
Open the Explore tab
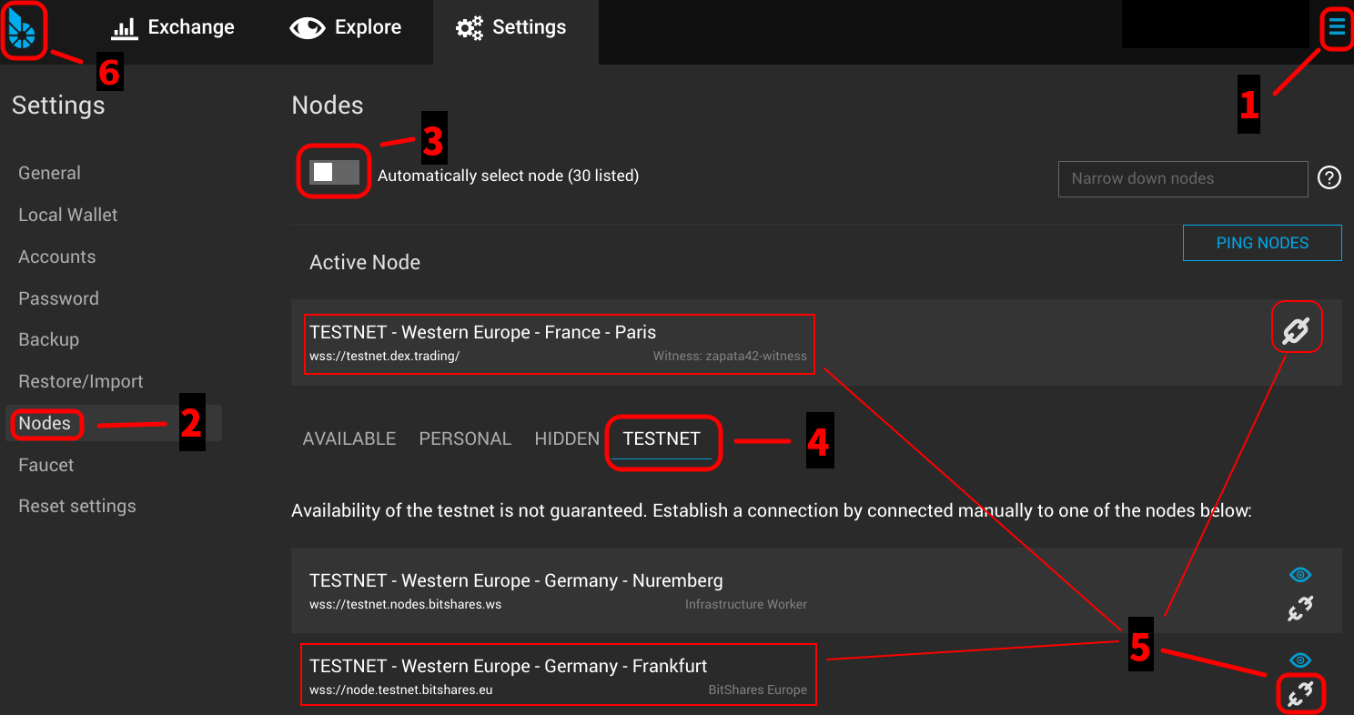point(346,28)
